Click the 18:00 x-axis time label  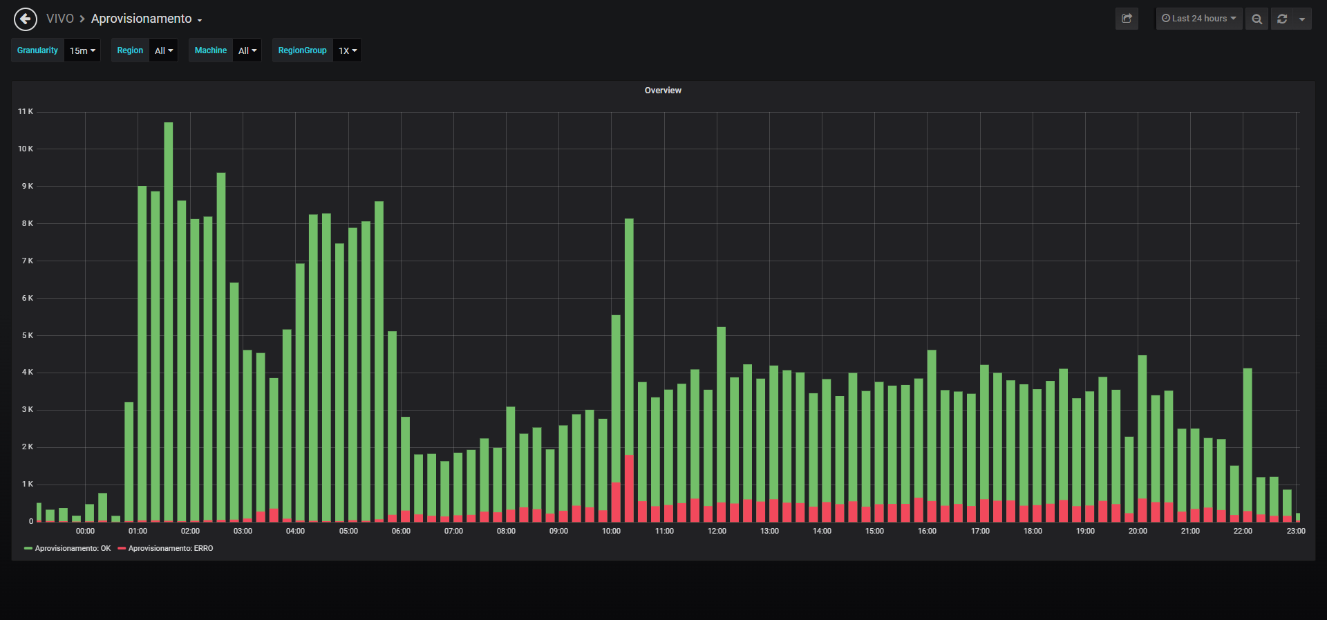click(1033, 531)
